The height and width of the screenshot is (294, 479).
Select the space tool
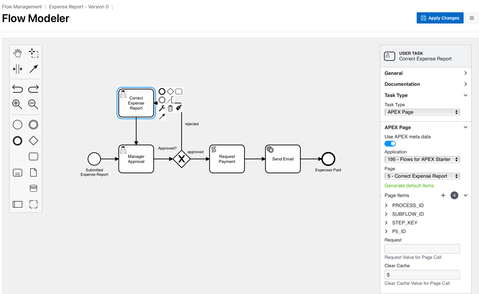pos(17,69)
